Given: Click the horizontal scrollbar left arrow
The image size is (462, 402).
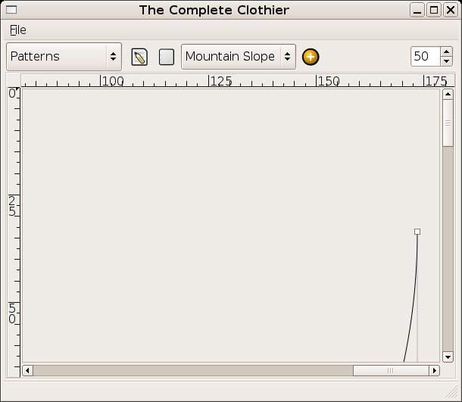Looking at the screenshot, I should click(28, 370).
